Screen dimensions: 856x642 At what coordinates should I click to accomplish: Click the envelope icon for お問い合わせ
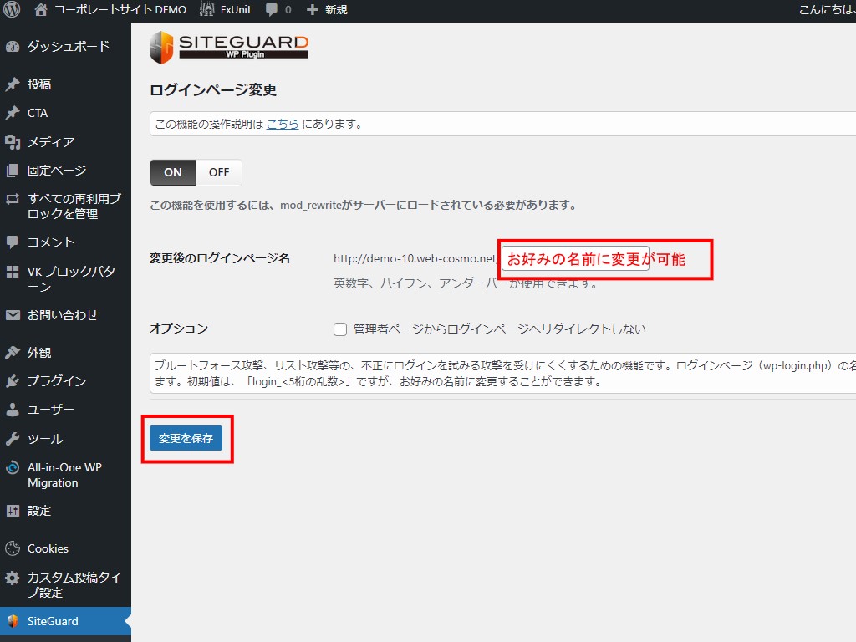(x=13, y=316)
